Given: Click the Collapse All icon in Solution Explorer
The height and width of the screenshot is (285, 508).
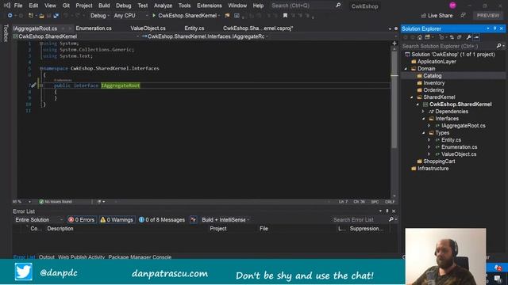Looking at the screenshot, I should 459,37.
